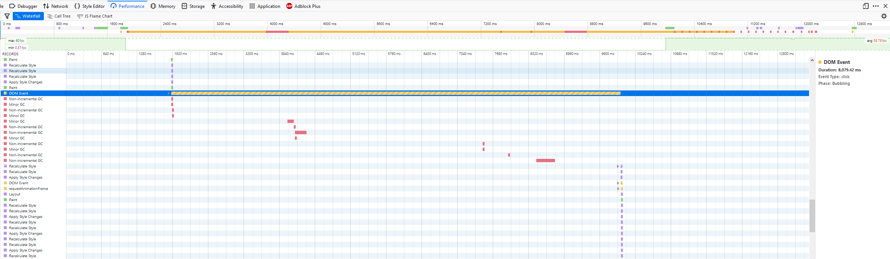Click the vertical scrollbar thumb of the waterfall
The image size is (890, 259).
click(x=812, y=216)
